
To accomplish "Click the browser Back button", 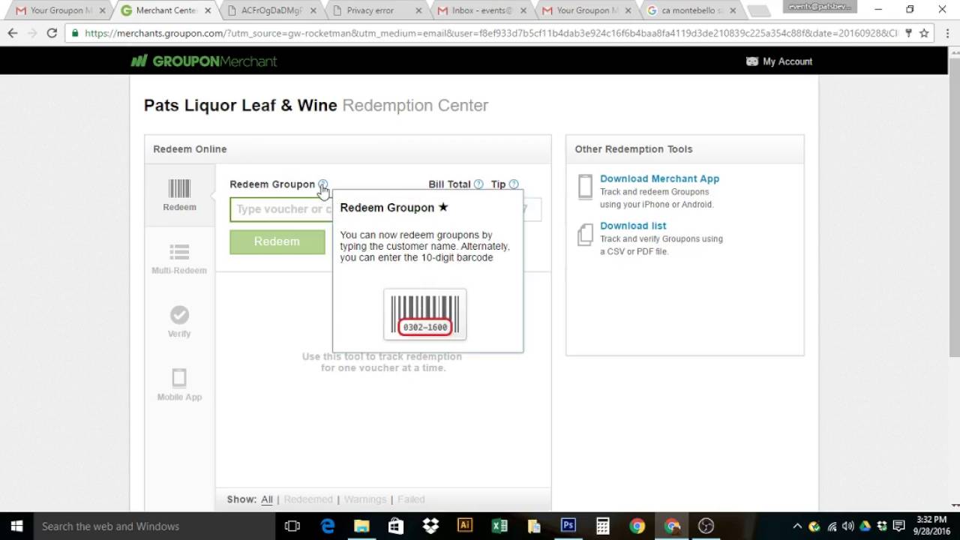I will [13, 33].
